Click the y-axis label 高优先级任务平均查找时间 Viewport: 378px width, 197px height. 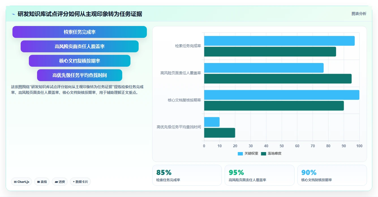point(179,127)
